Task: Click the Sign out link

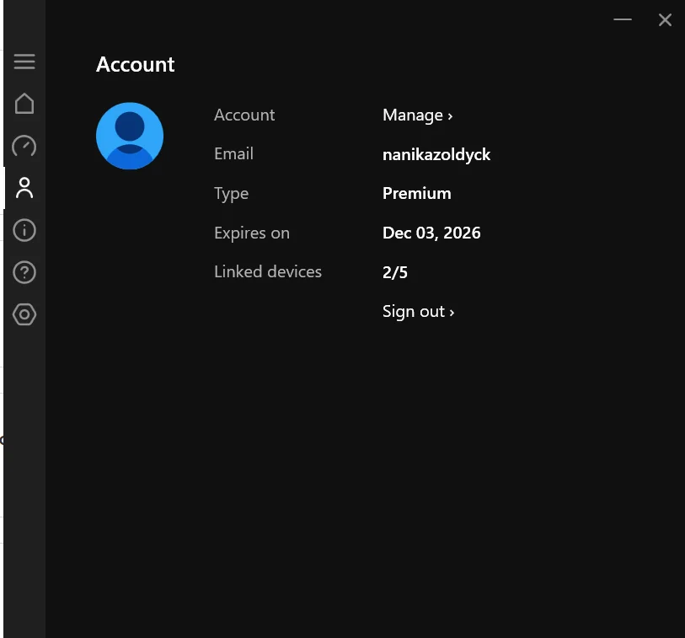Action: pos(419,312)
